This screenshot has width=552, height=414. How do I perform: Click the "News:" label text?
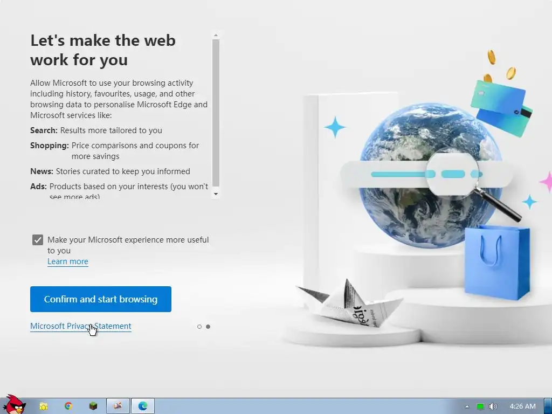tap(42, 171)
